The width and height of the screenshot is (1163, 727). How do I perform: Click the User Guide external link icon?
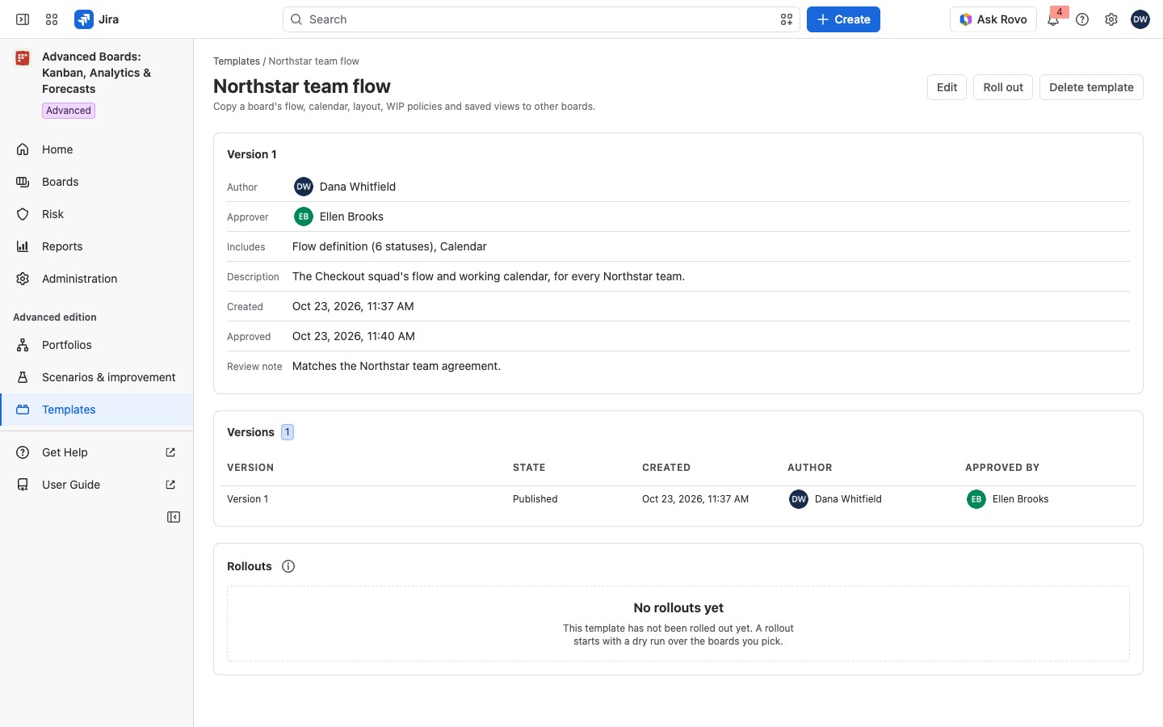point(170,485)
